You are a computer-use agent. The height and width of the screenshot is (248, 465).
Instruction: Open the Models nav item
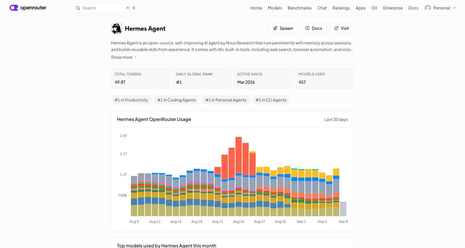[275, 8]
